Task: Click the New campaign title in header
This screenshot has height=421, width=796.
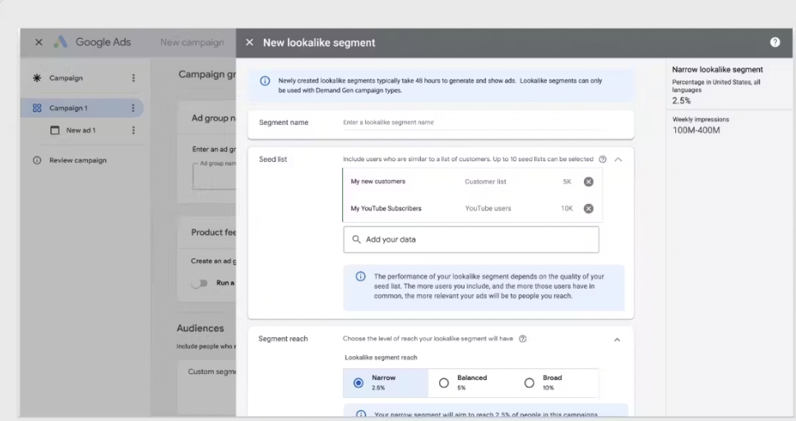Action: [x=192, y=43]
